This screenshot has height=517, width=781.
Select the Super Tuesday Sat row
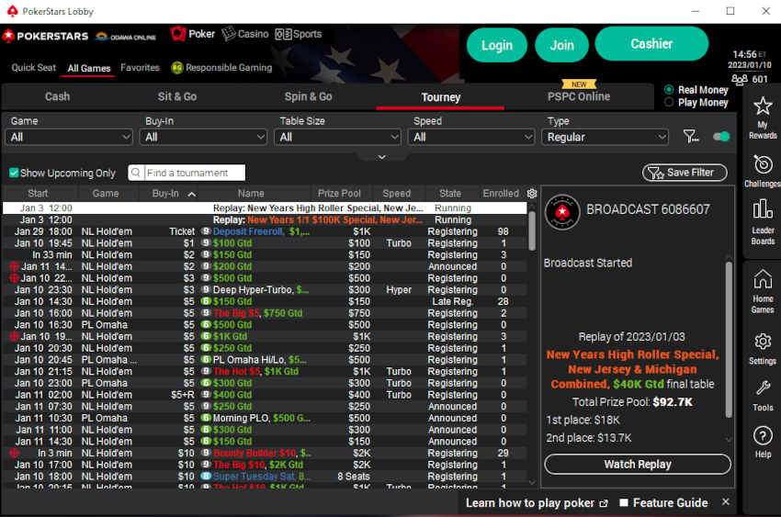pos(265,477)
